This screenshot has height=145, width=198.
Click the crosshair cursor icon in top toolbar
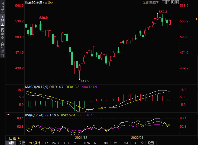coord(164,2)
